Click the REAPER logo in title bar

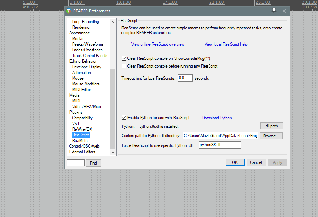pyautogui.click(x=69, y=11)
